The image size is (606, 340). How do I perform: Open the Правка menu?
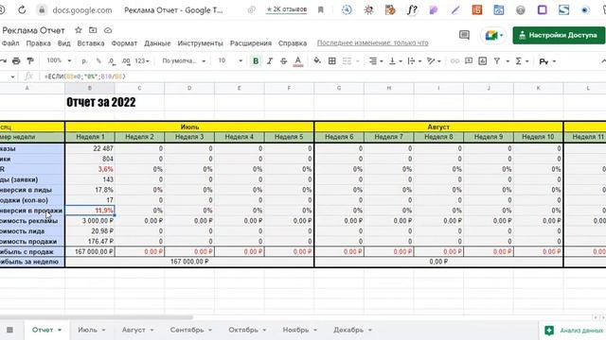pos(38,43)
